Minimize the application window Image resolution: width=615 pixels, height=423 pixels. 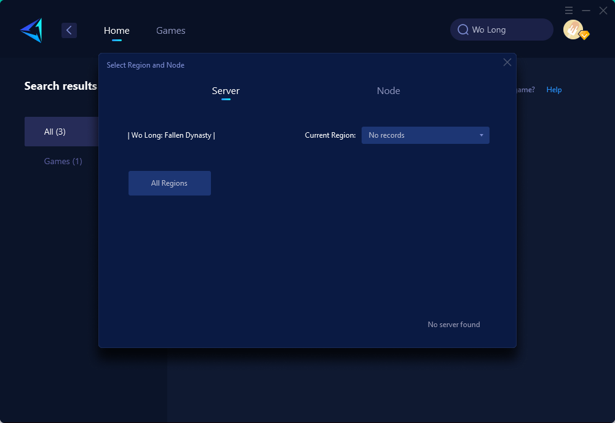(x=586, y=10)
